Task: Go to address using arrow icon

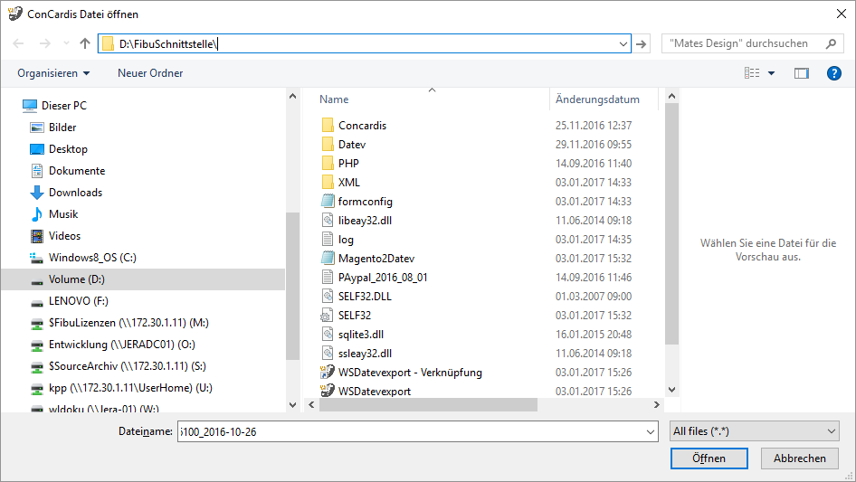Action: click(x=642, y=43)
